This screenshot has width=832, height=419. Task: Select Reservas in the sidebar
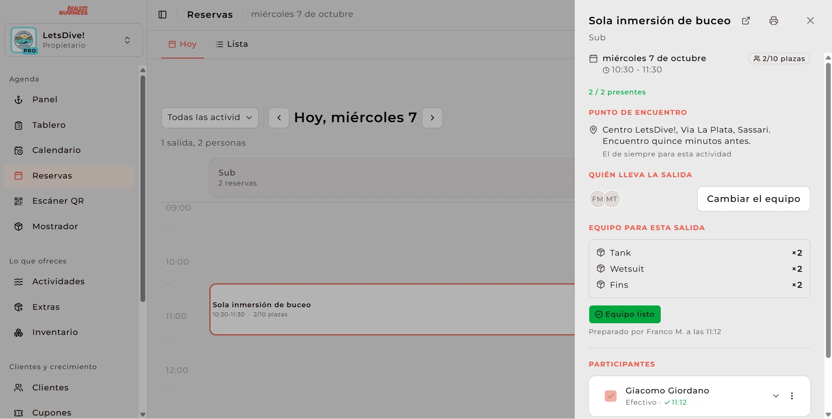69,176
